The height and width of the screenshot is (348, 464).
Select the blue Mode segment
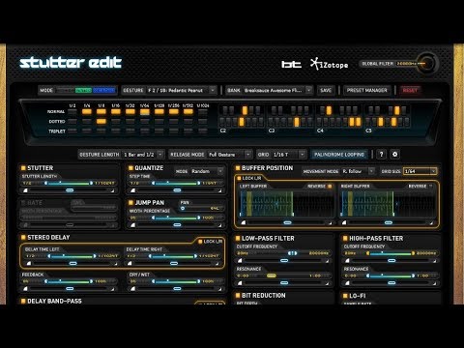coord(104,90)
